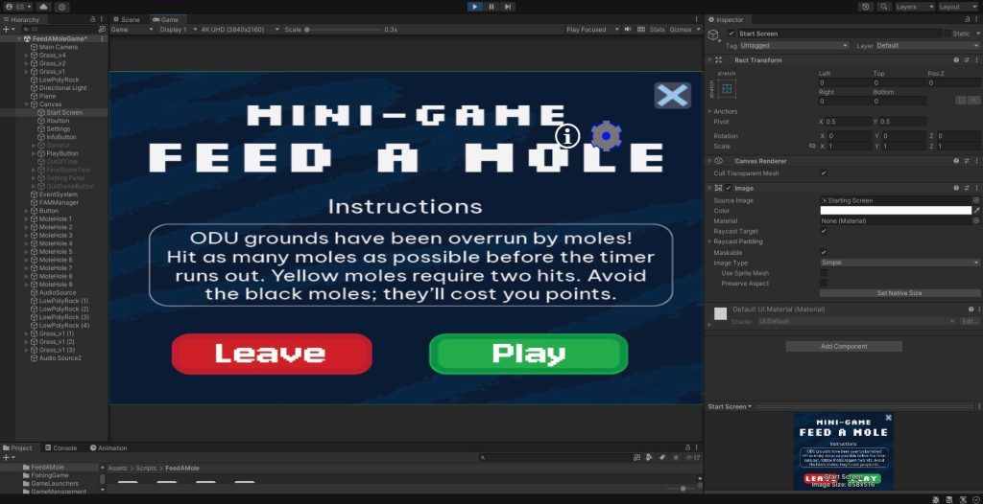Click the X close icon in Game view
Screen dimensions: 983x504
tap(673, 96)
